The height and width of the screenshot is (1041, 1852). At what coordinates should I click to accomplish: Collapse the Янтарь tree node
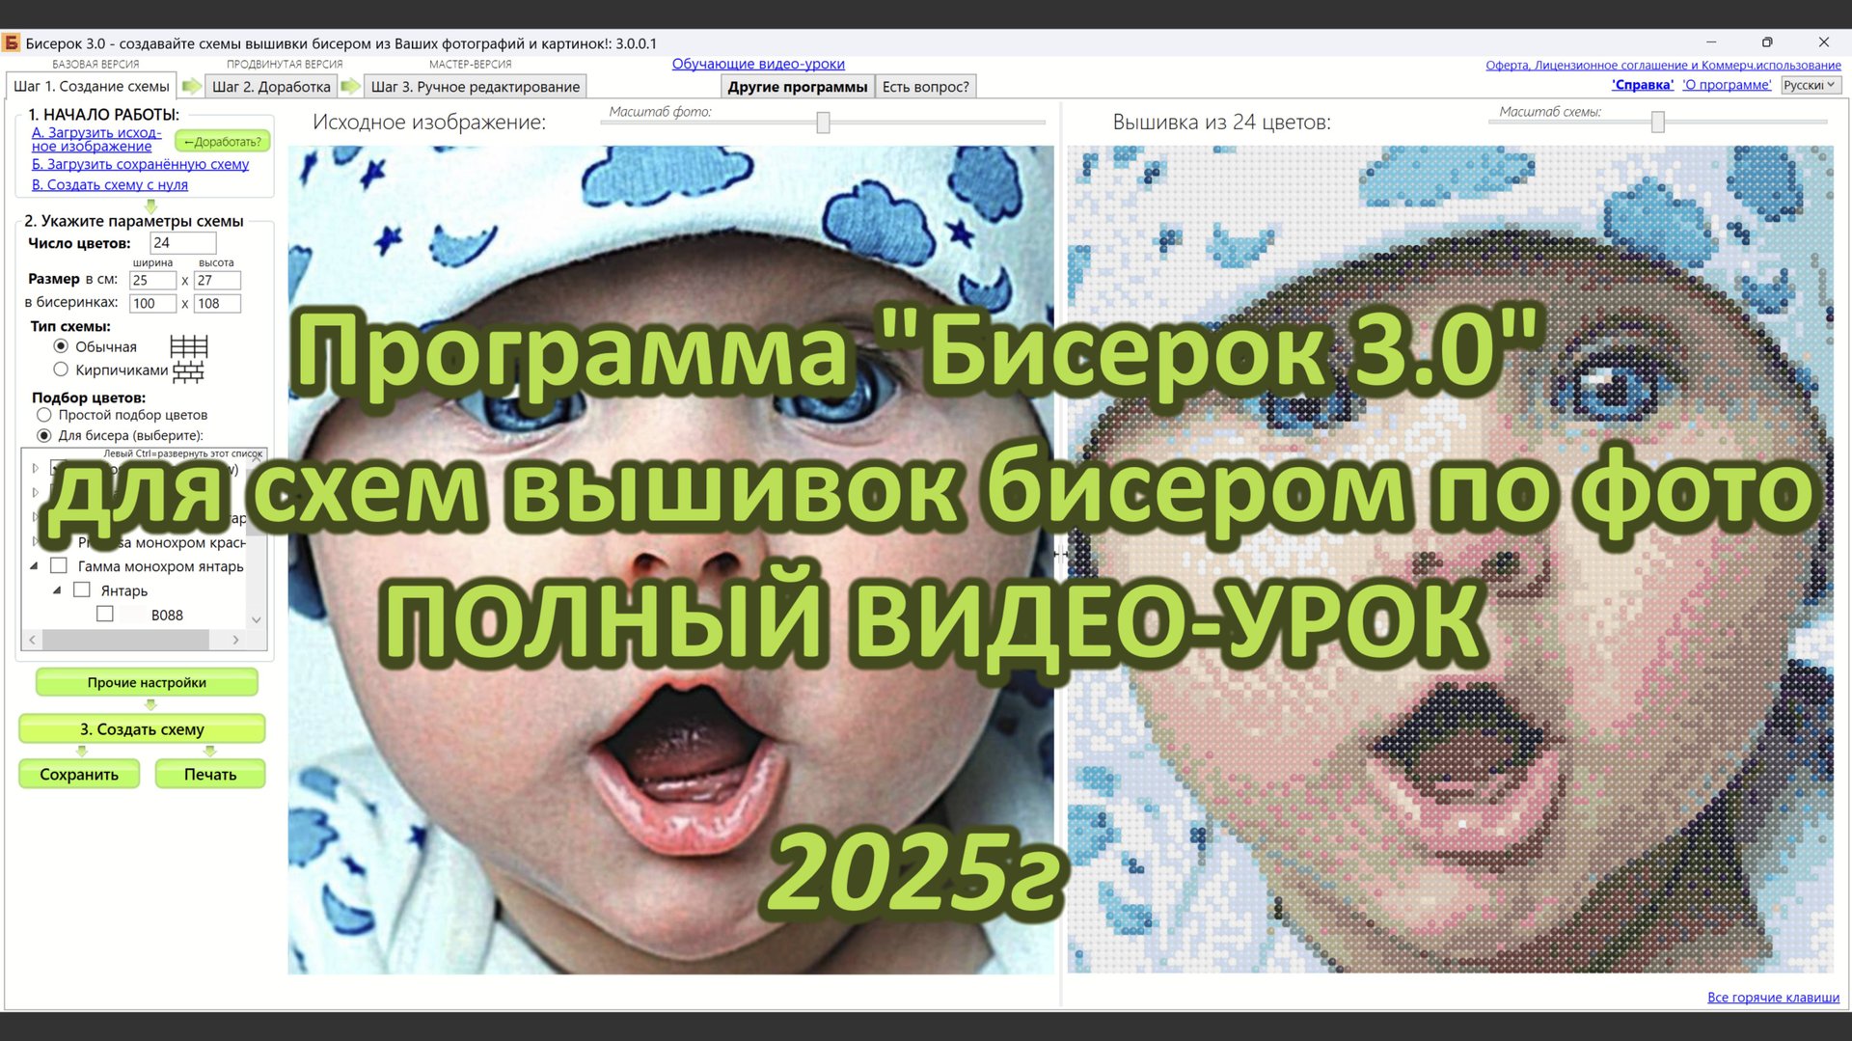pos(57,590)
